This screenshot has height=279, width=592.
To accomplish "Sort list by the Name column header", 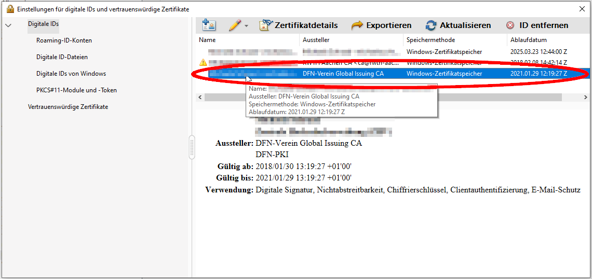I will pos(247,40).
